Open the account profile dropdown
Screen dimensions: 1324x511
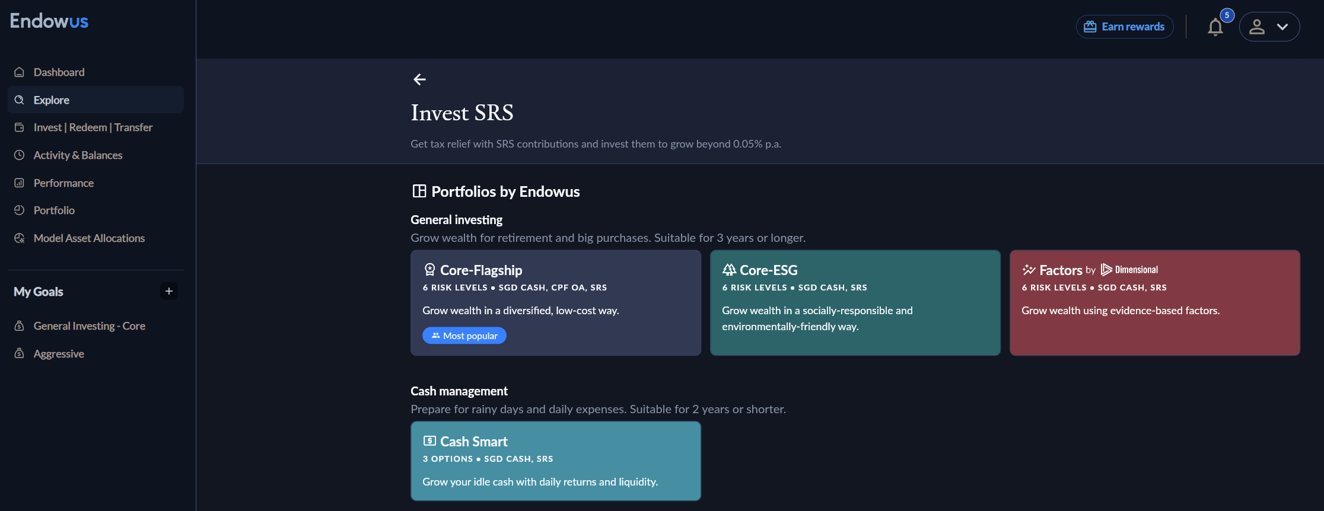click(x=1269, y=27)
